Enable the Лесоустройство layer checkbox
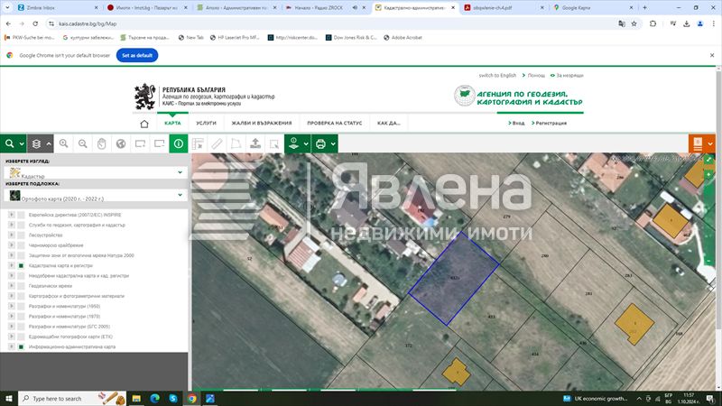This screenshot has width=722, height=406. pyautogui.click(x=21, y=235)
